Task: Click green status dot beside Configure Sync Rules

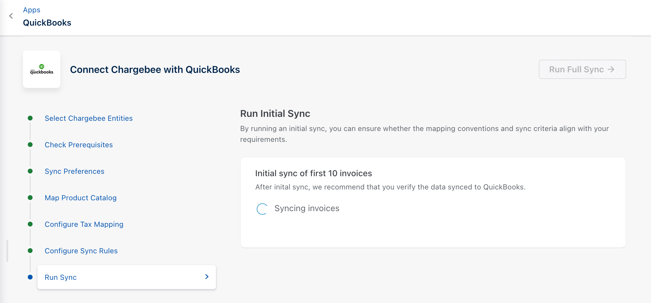Action: 30,251
